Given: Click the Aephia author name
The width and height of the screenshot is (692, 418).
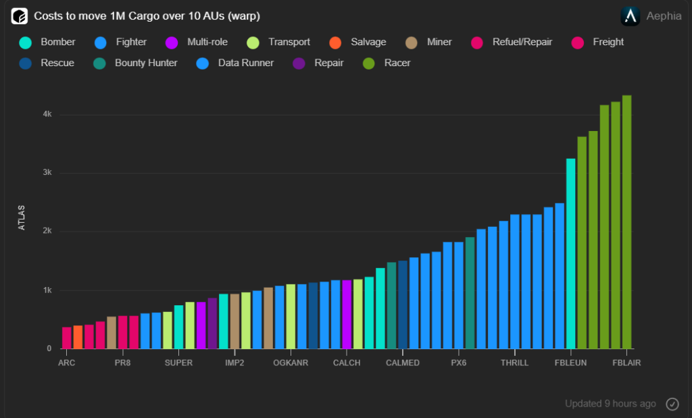Looking at the screenshot, I should [664, 16].
